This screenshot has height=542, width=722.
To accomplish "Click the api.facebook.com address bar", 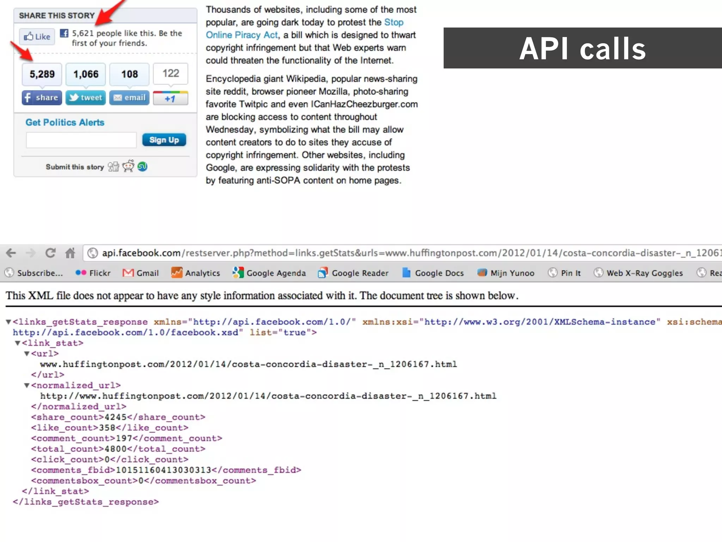I will tap(402, 253).
